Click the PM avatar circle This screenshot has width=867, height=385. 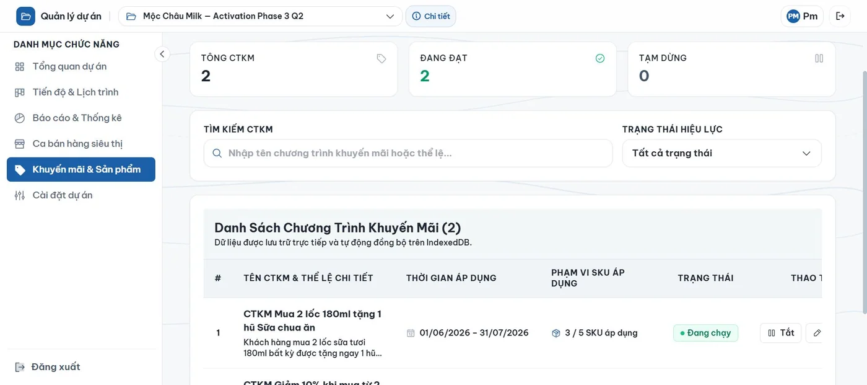793,16
